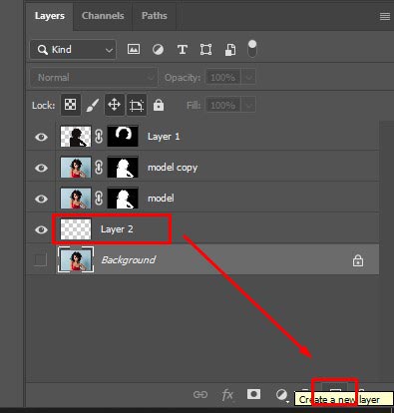Select the 'model copy' layer name

pos(173,168)
